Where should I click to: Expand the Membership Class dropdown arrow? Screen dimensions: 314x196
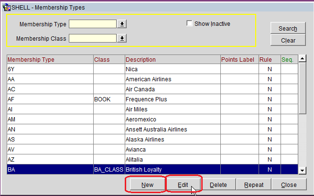click(x=122, y=38)
